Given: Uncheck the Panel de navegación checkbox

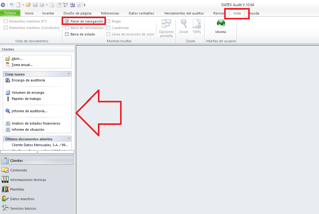Looking at the screenshot, I should pyautogui.click(x=67, y=21).
